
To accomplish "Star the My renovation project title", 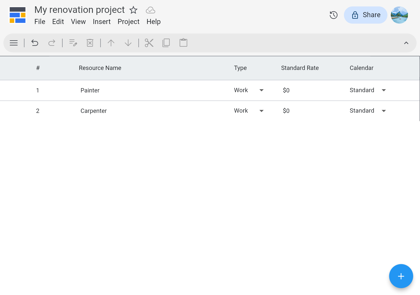I will pos(133,10).
